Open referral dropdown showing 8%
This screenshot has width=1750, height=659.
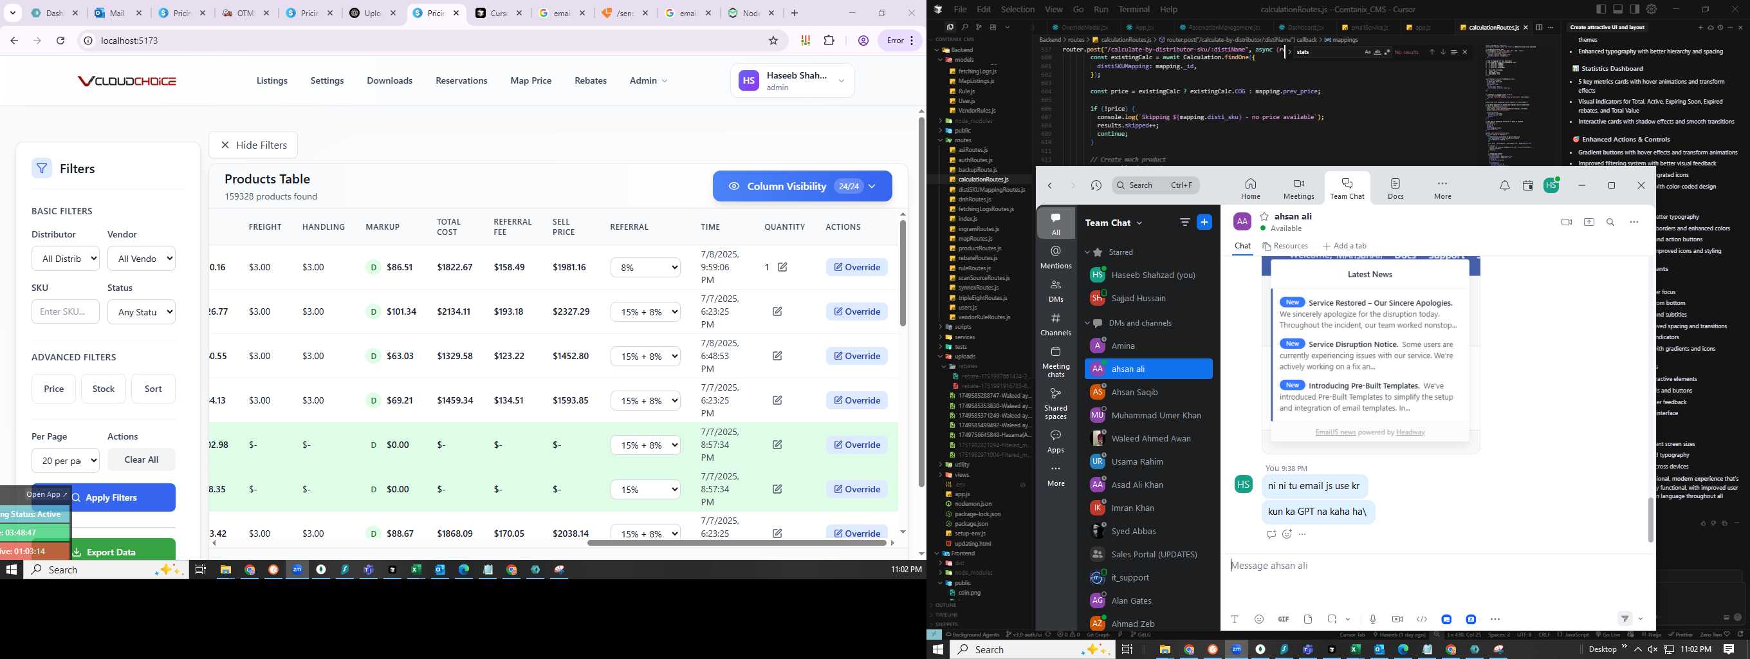[x=645, y=267]
